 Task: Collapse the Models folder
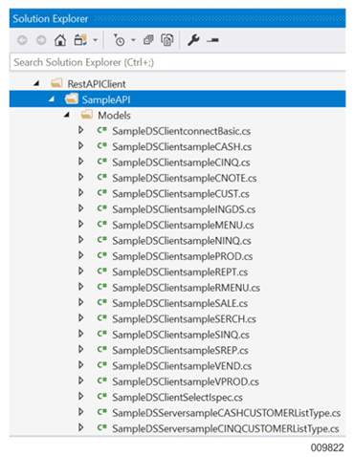tap(66, 115)
